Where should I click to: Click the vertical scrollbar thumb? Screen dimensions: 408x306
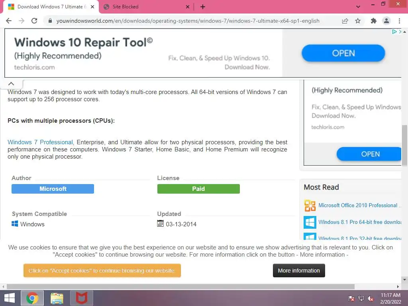(404, 145)
